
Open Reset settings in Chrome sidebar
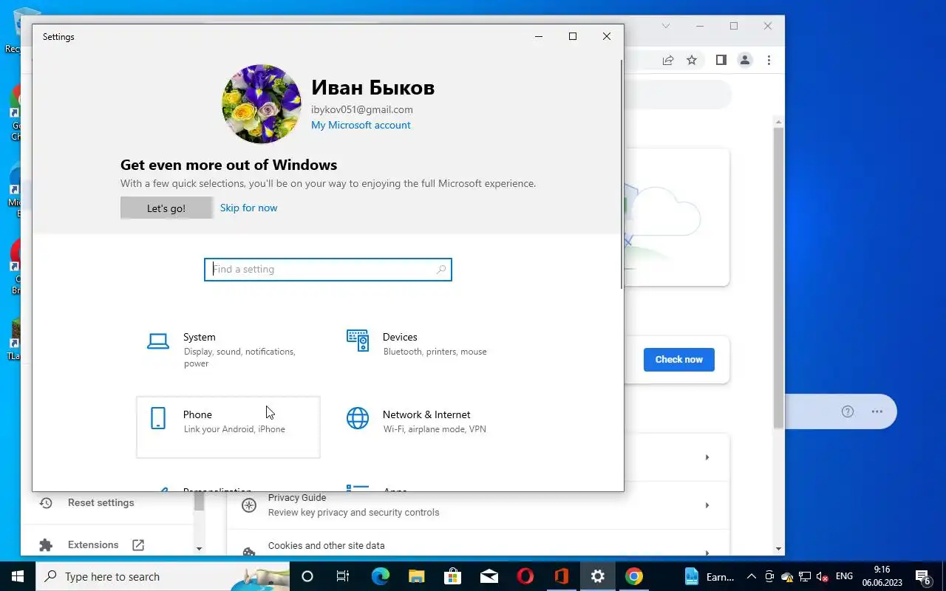coord(101,502)
